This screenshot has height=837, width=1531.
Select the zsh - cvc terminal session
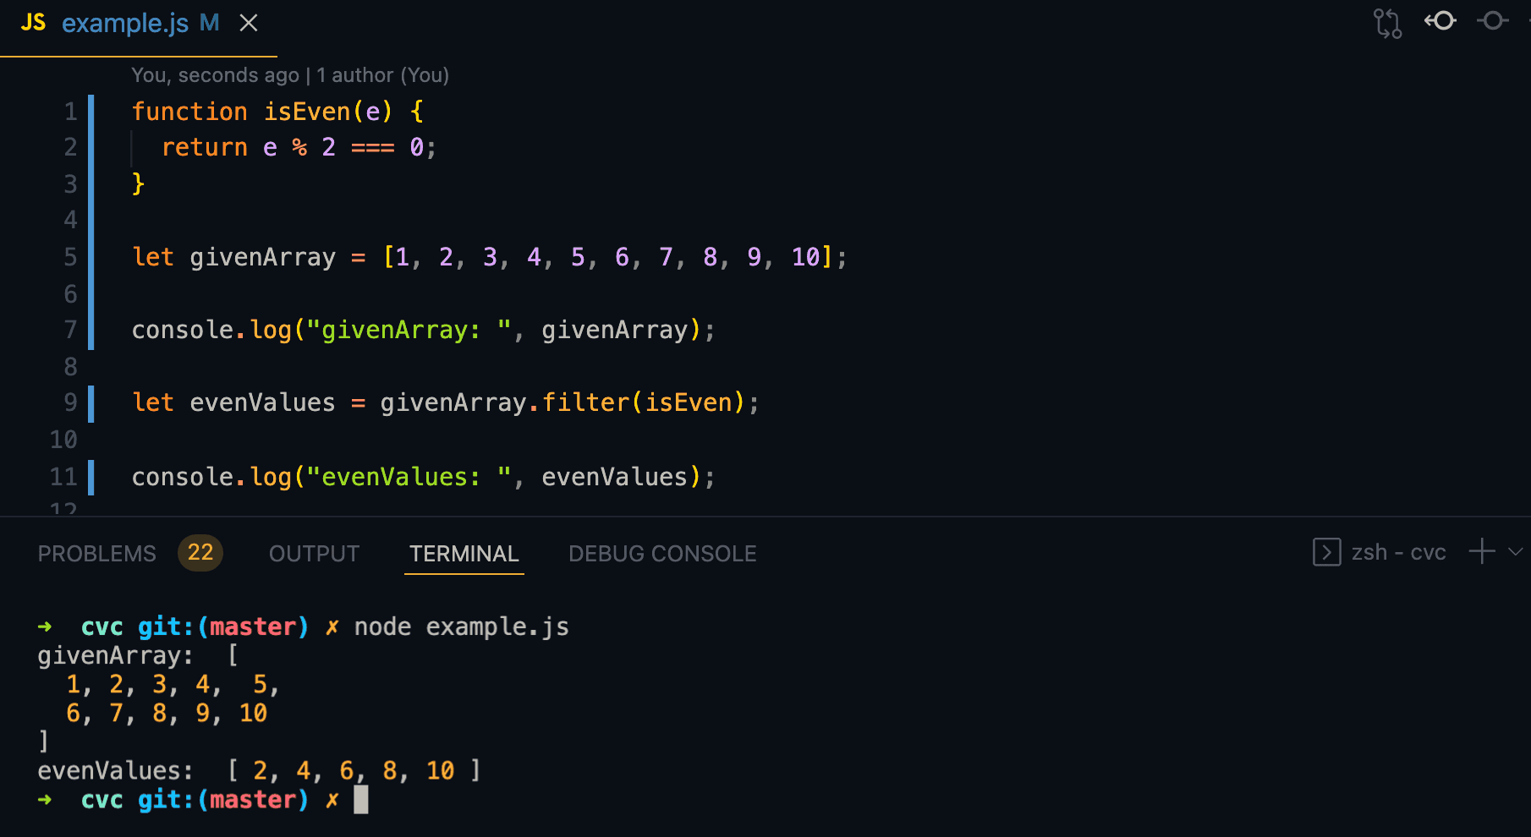click(1397, 552)
